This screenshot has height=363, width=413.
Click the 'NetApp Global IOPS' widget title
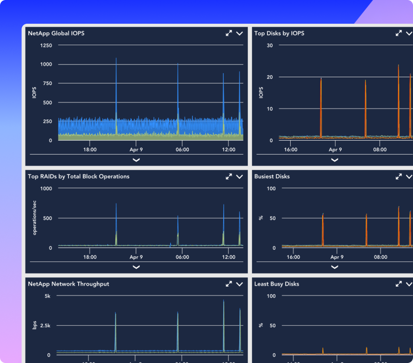coord(56,34)
